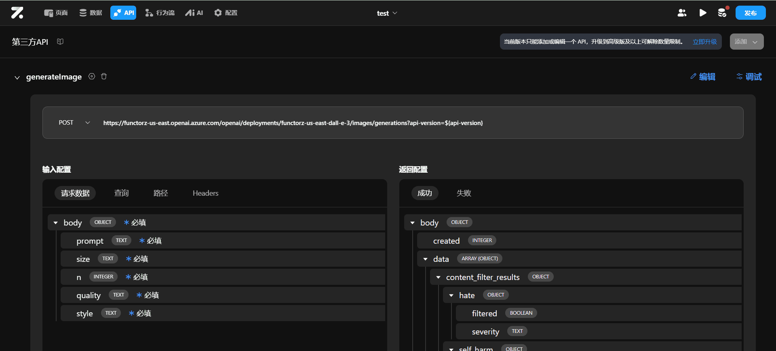
Task: Switch to the Headers tab
Action: 205,193
